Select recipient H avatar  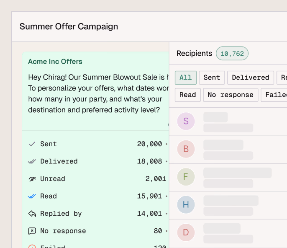coord(186,205)
